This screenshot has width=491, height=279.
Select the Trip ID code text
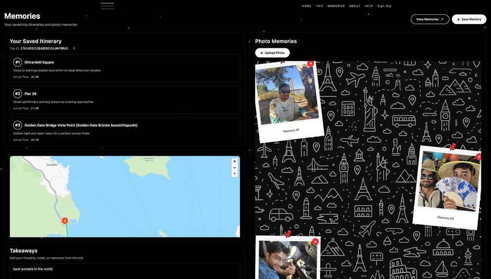pos(44,48)
